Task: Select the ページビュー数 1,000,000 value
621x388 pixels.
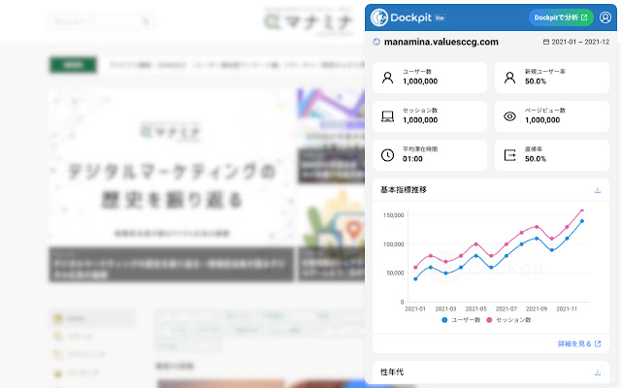Action: click(x=542, y=120)
